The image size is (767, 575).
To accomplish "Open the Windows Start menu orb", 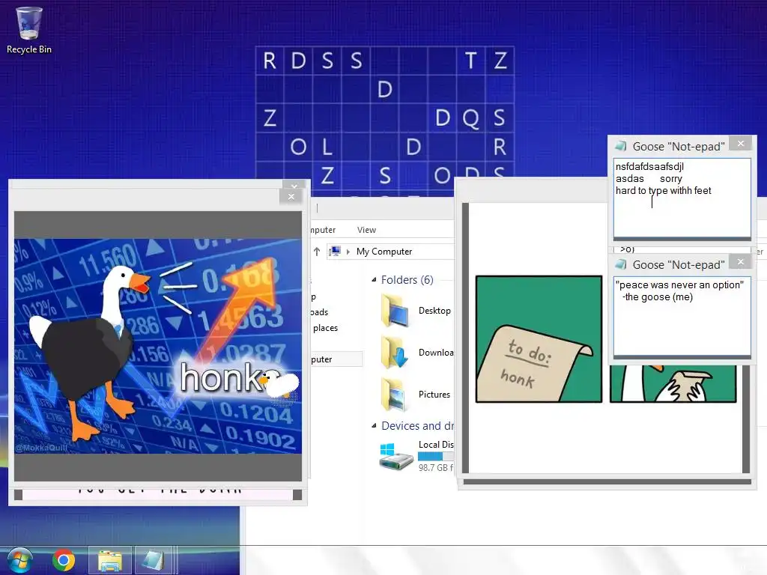I will (20, 560).
